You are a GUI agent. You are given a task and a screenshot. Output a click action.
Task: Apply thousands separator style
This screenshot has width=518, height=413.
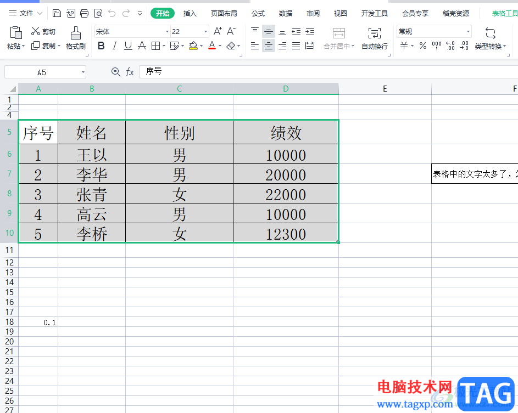point(437,46)
